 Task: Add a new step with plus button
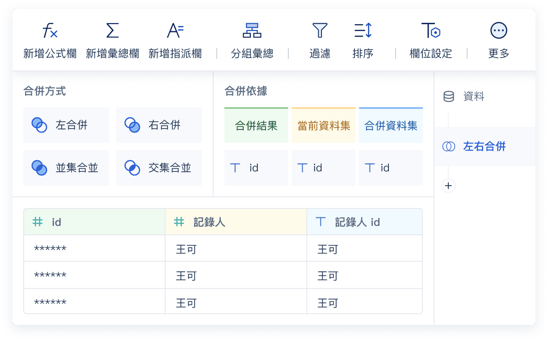pos(448,186)
